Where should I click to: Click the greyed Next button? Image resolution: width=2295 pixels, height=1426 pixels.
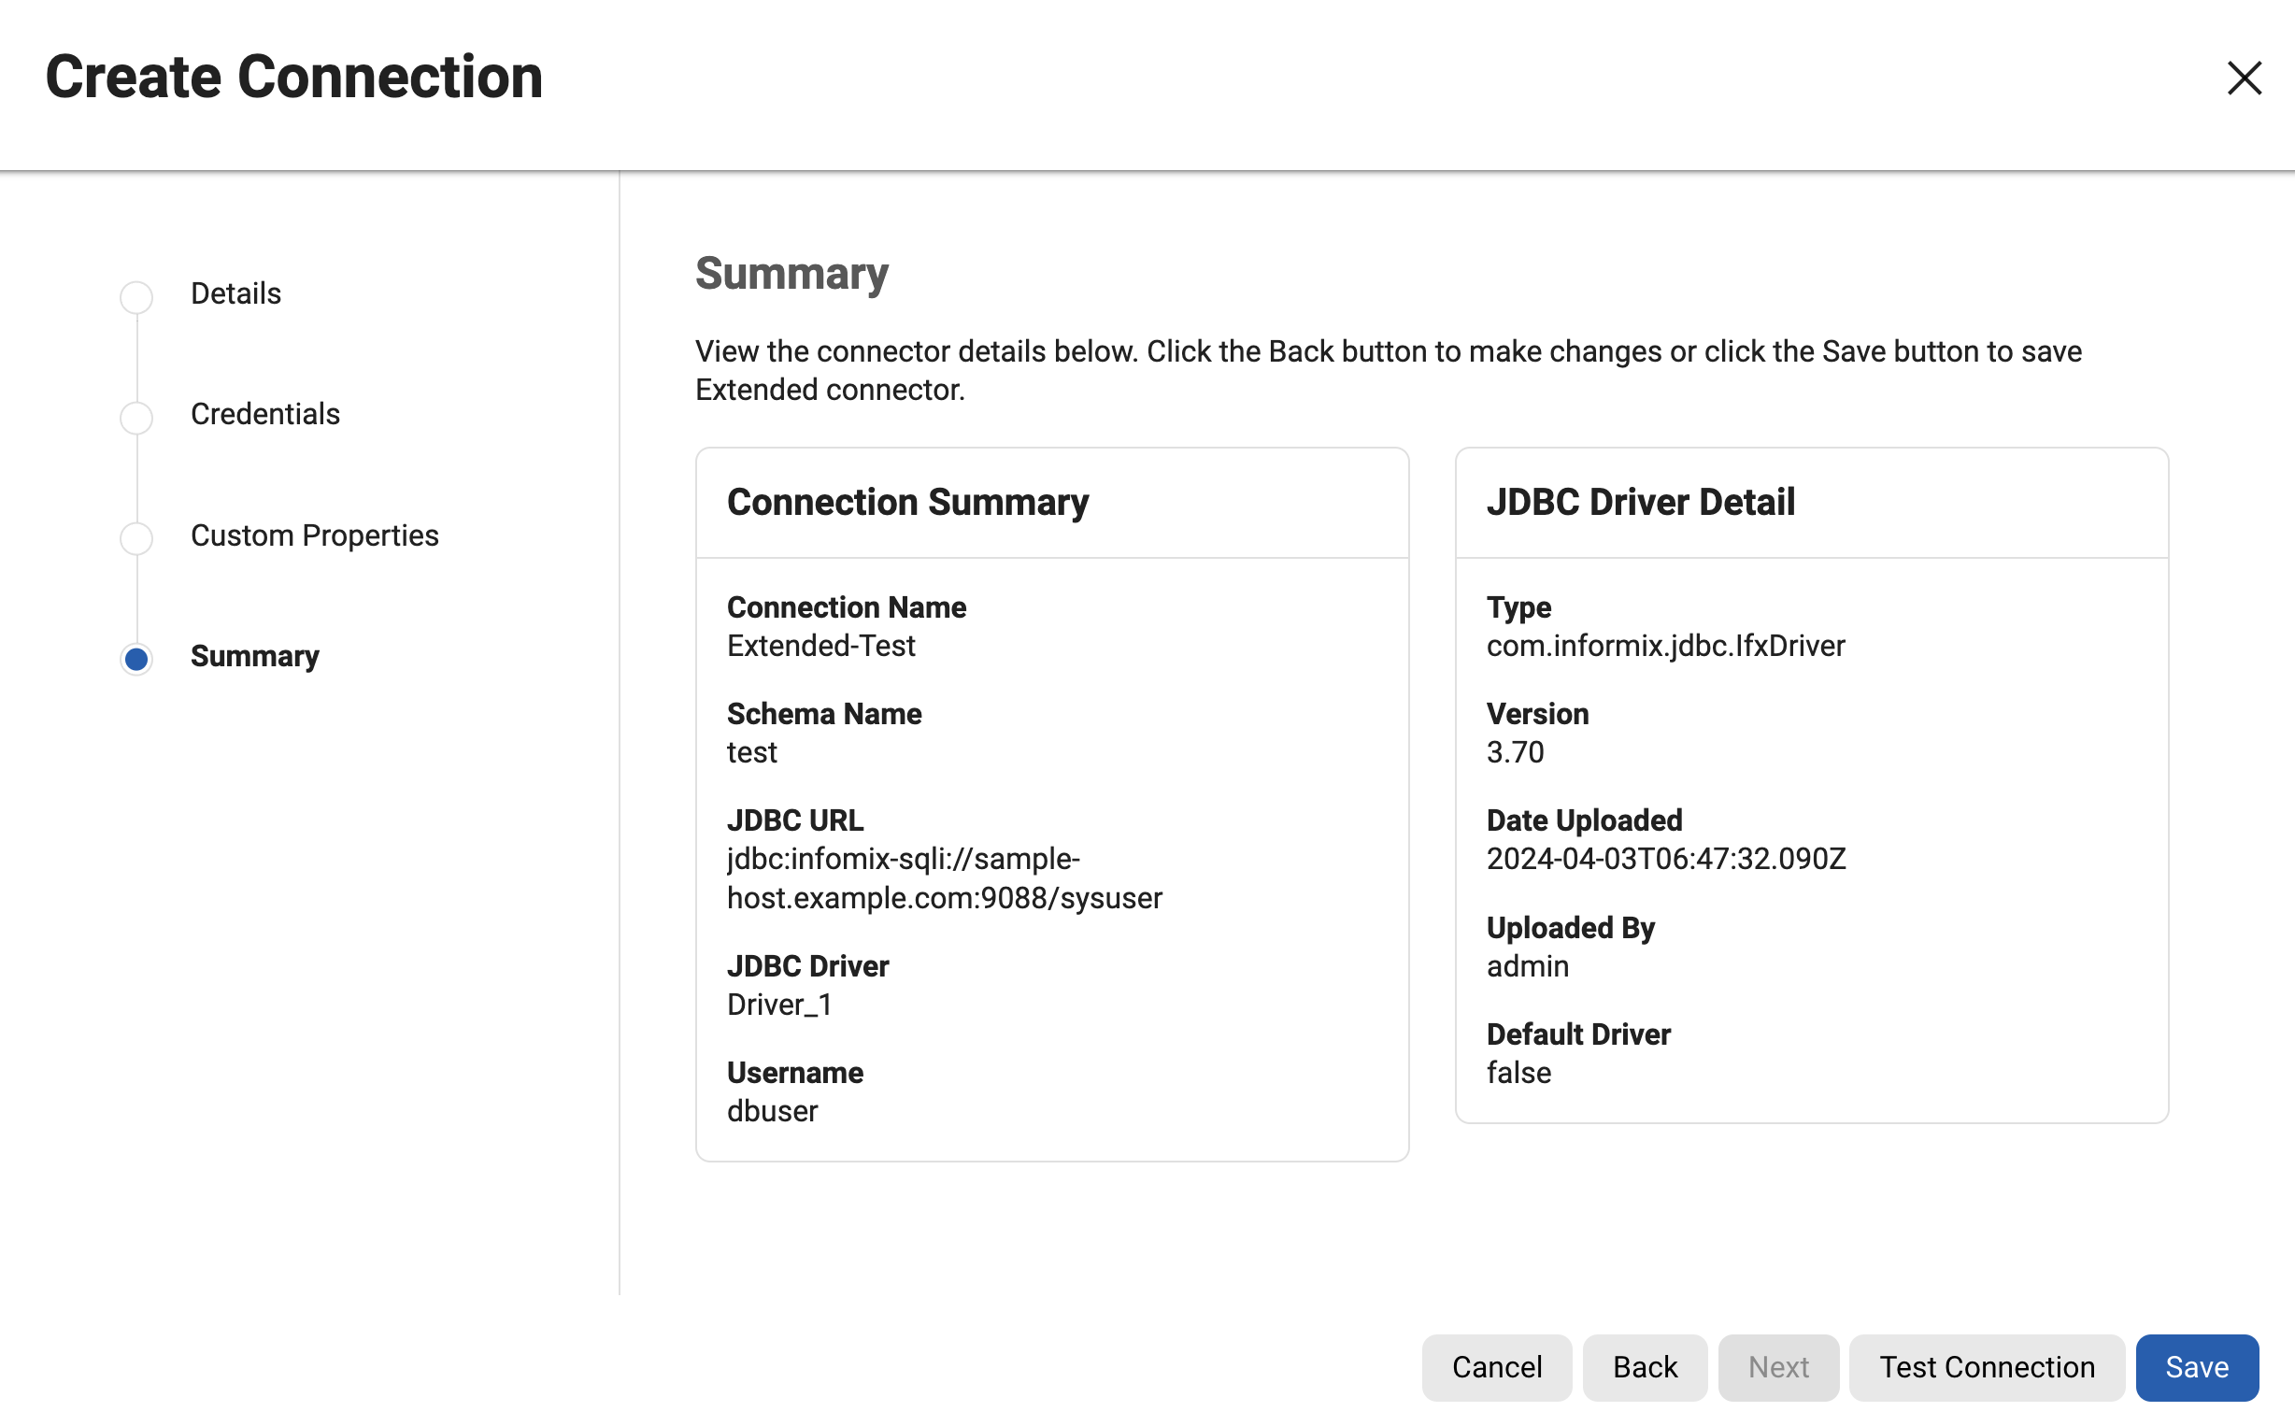click(x=1777, y=1366)
